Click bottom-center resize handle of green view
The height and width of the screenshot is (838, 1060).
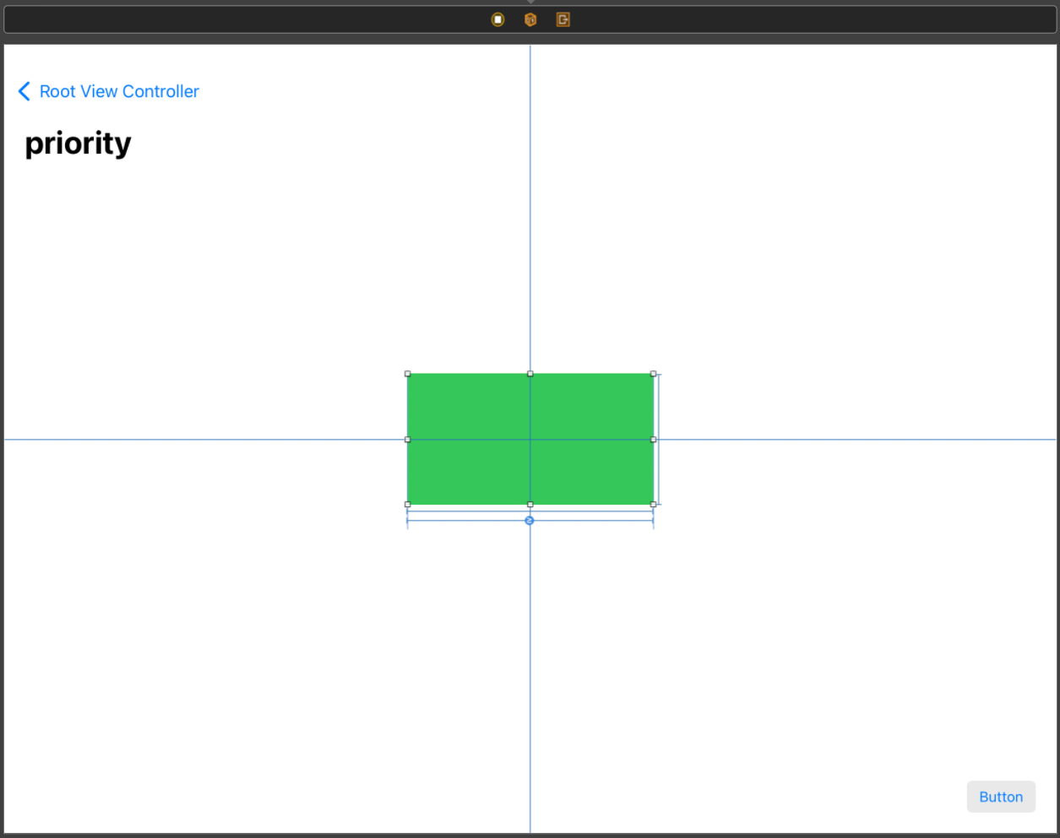(x=530, y=505)
